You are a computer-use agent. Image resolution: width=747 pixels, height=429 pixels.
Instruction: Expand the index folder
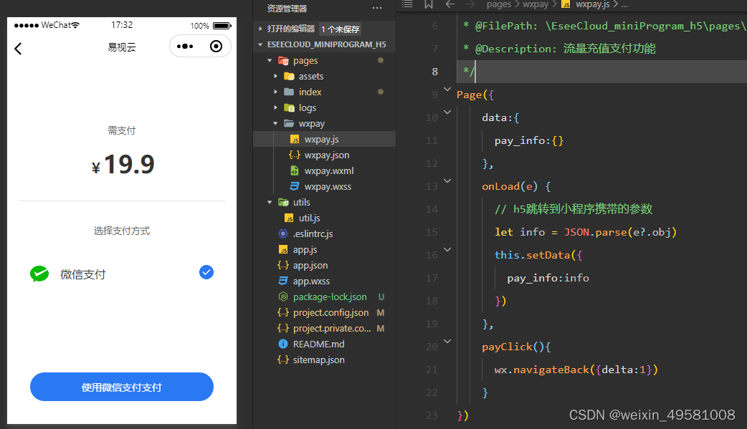(x=275, y=92)
